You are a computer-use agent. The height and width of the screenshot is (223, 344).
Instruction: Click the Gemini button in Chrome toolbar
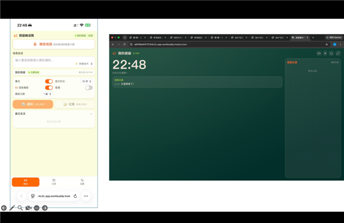(334, 37)
